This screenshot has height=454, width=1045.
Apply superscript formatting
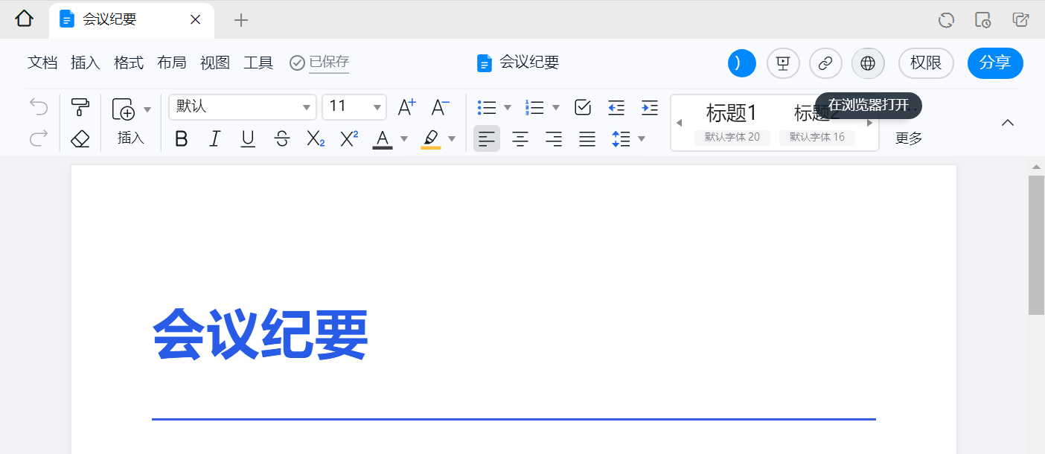click(349, 138)
